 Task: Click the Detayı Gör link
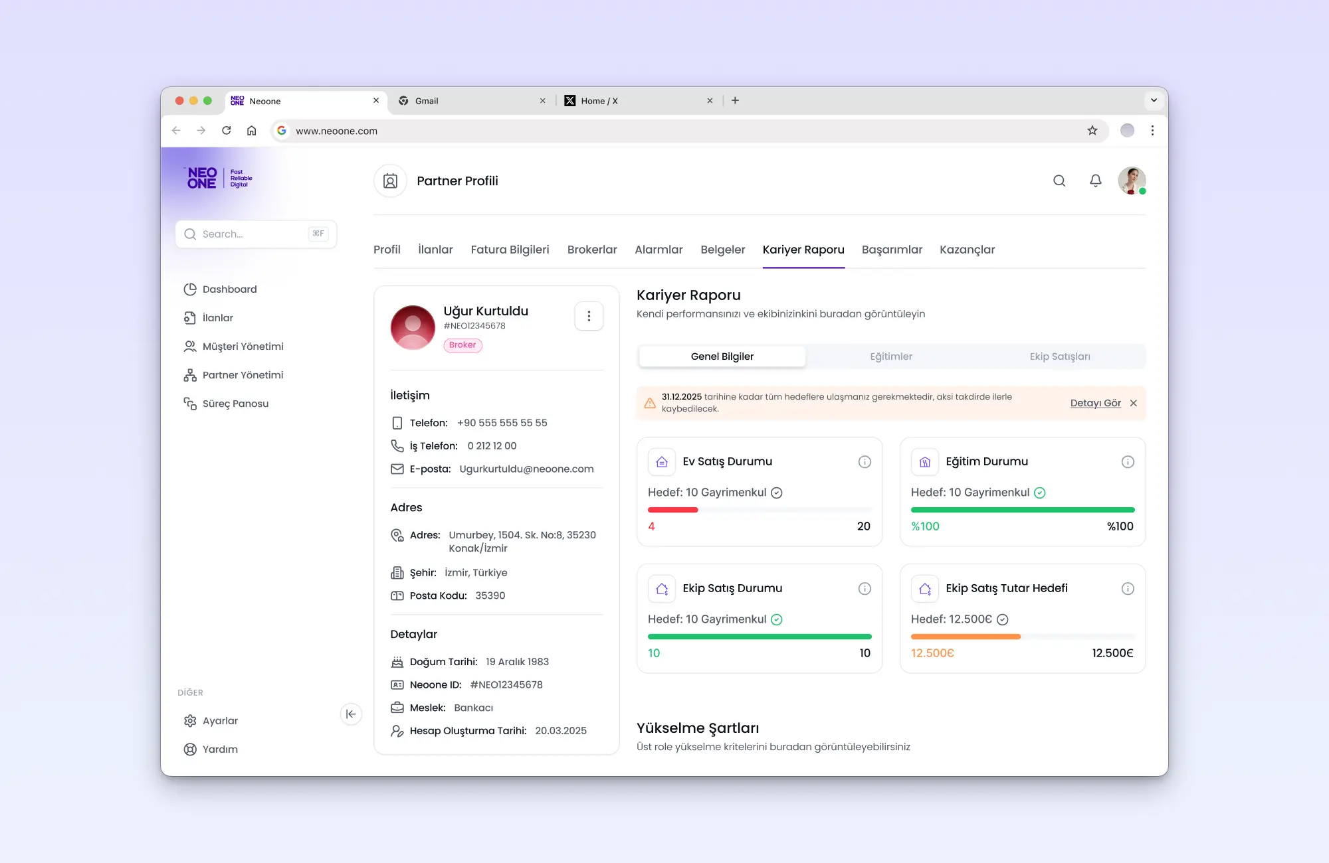pos(1095,403)
